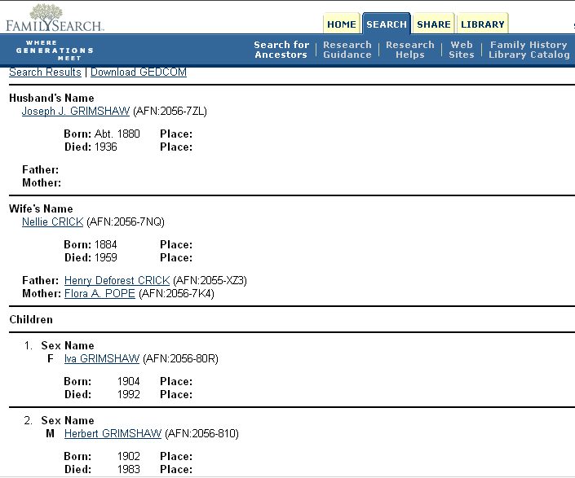
Task: Open Research Guidance menu item
Action: [x=347, y=50]
